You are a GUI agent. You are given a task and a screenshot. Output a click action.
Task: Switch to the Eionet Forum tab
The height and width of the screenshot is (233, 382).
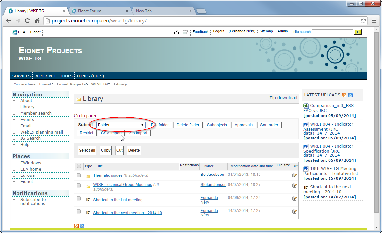(x=100, y=11)
